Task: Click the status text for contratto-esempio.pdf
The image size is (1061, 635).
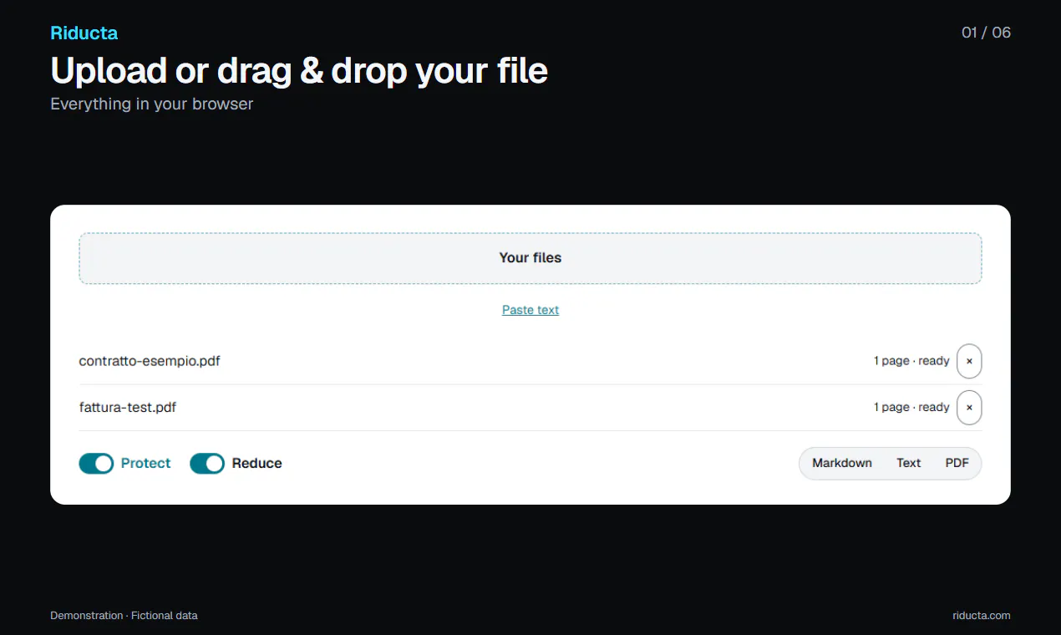Action: pos(911,361)
